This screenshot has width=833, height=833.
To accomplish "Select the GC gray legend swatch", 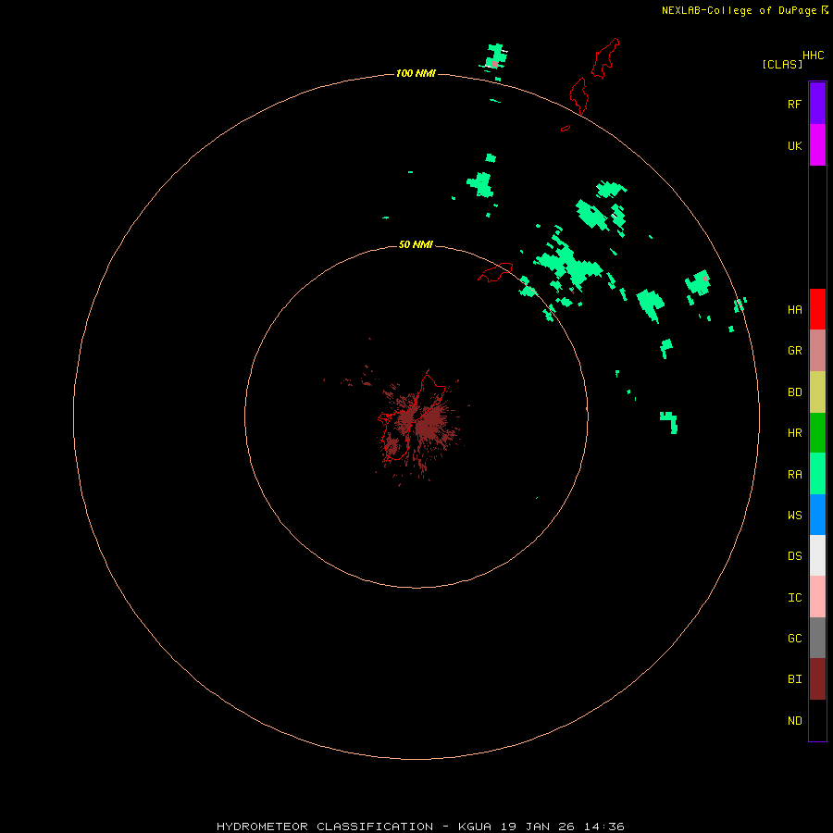I will tap(817, 638).
